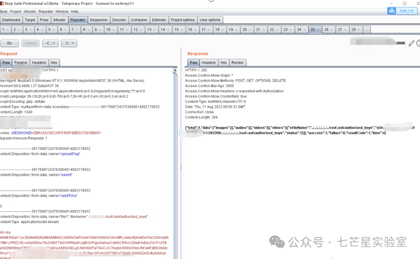Edit the target host using the pencil icon
Image resolution: width=420 pixels, height=259 pixels.
click(411, 43)
